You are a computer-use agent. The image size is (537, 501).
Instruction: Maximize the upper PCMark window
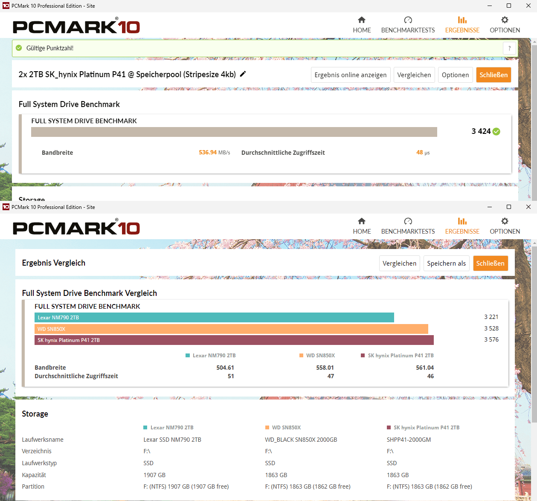tap(509, 6)
